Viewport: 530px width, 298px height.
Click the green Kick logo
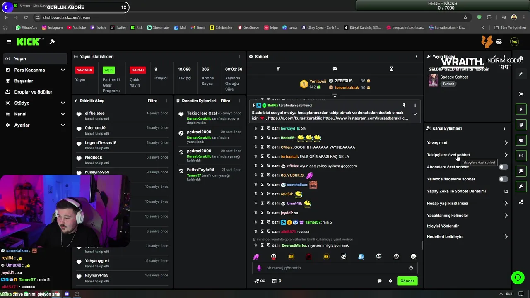(28, 42)
